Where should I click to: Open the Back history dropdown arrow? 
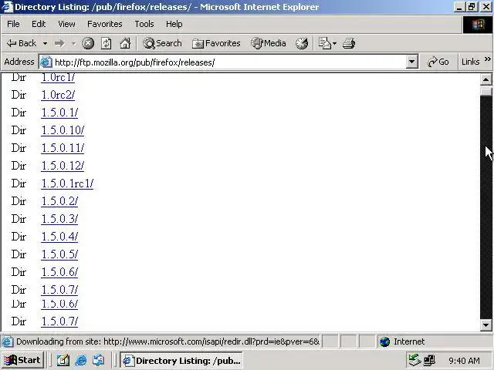pos(45,43)
